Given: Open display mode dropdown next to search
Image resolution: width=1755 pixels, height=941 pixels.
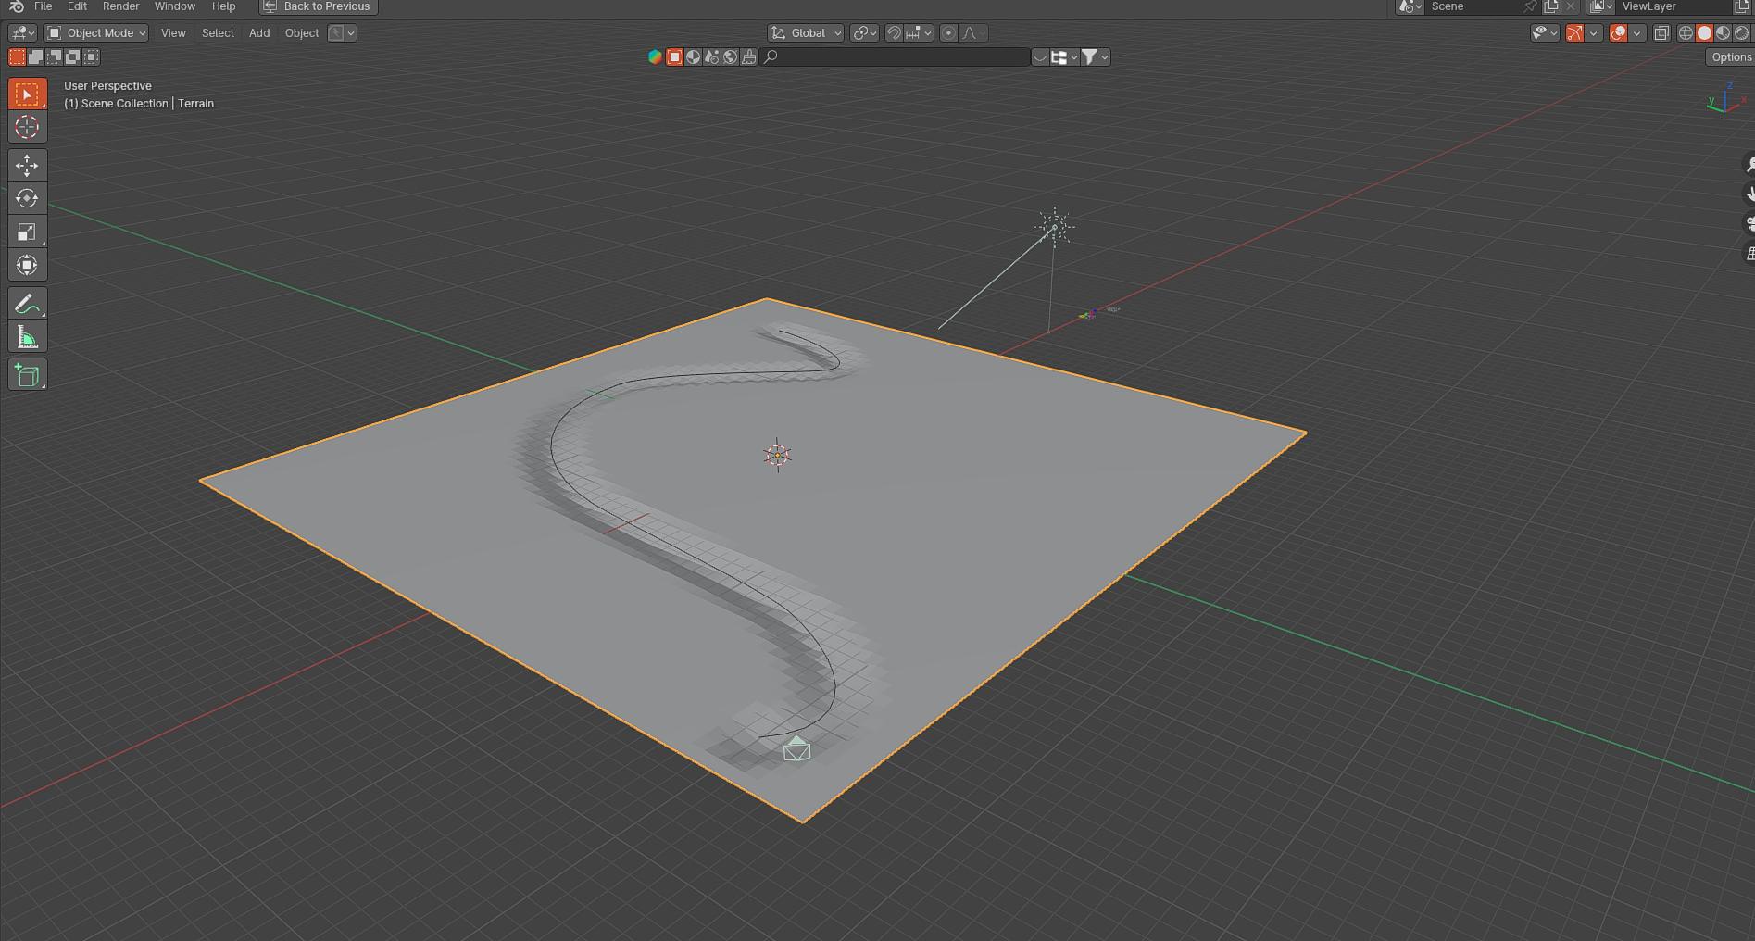Looking at the screenshot, I should (1064, 57).
